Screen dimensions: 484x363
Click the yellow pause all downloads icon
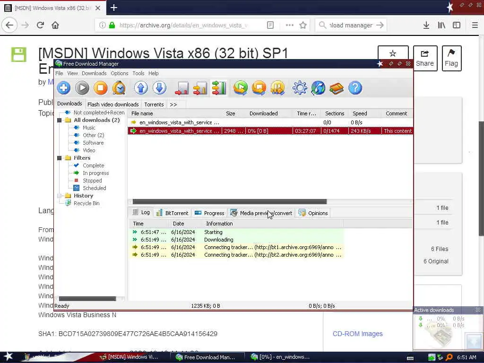277,88
